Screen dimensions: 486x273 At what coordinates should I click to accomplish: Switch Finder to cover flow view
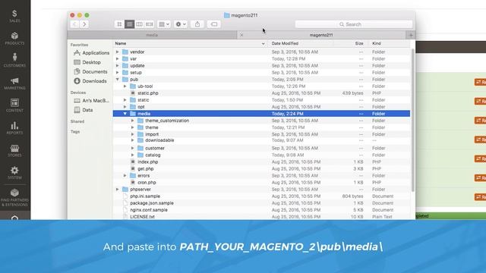pos(150,24)
